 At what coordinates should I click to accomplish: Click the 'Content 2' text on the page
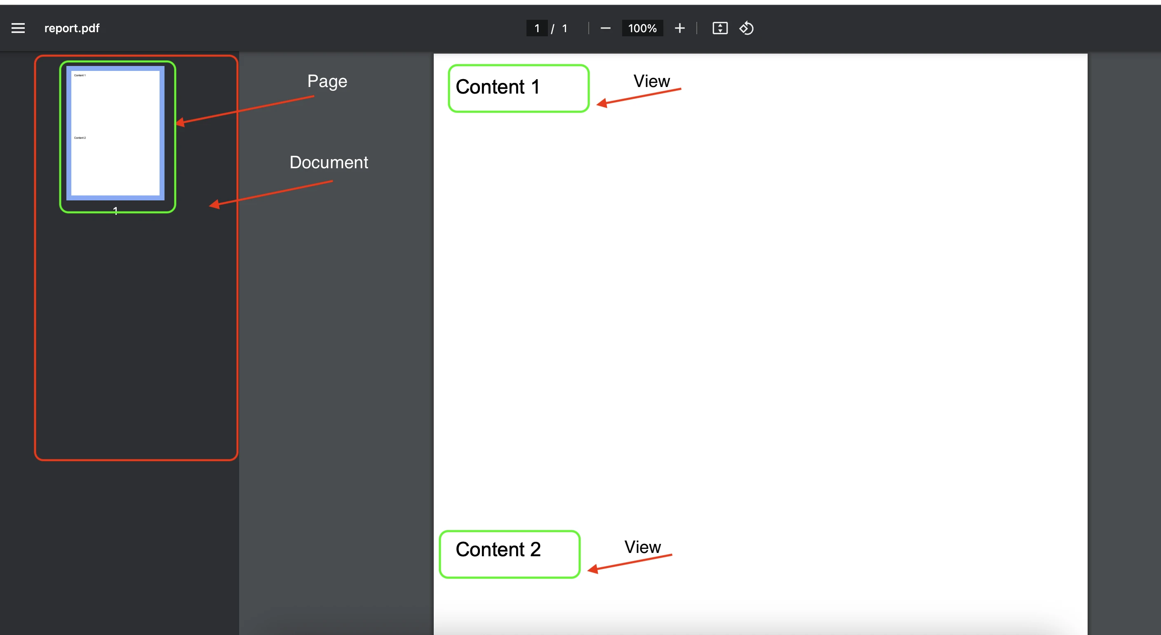[x=498, y=549]
